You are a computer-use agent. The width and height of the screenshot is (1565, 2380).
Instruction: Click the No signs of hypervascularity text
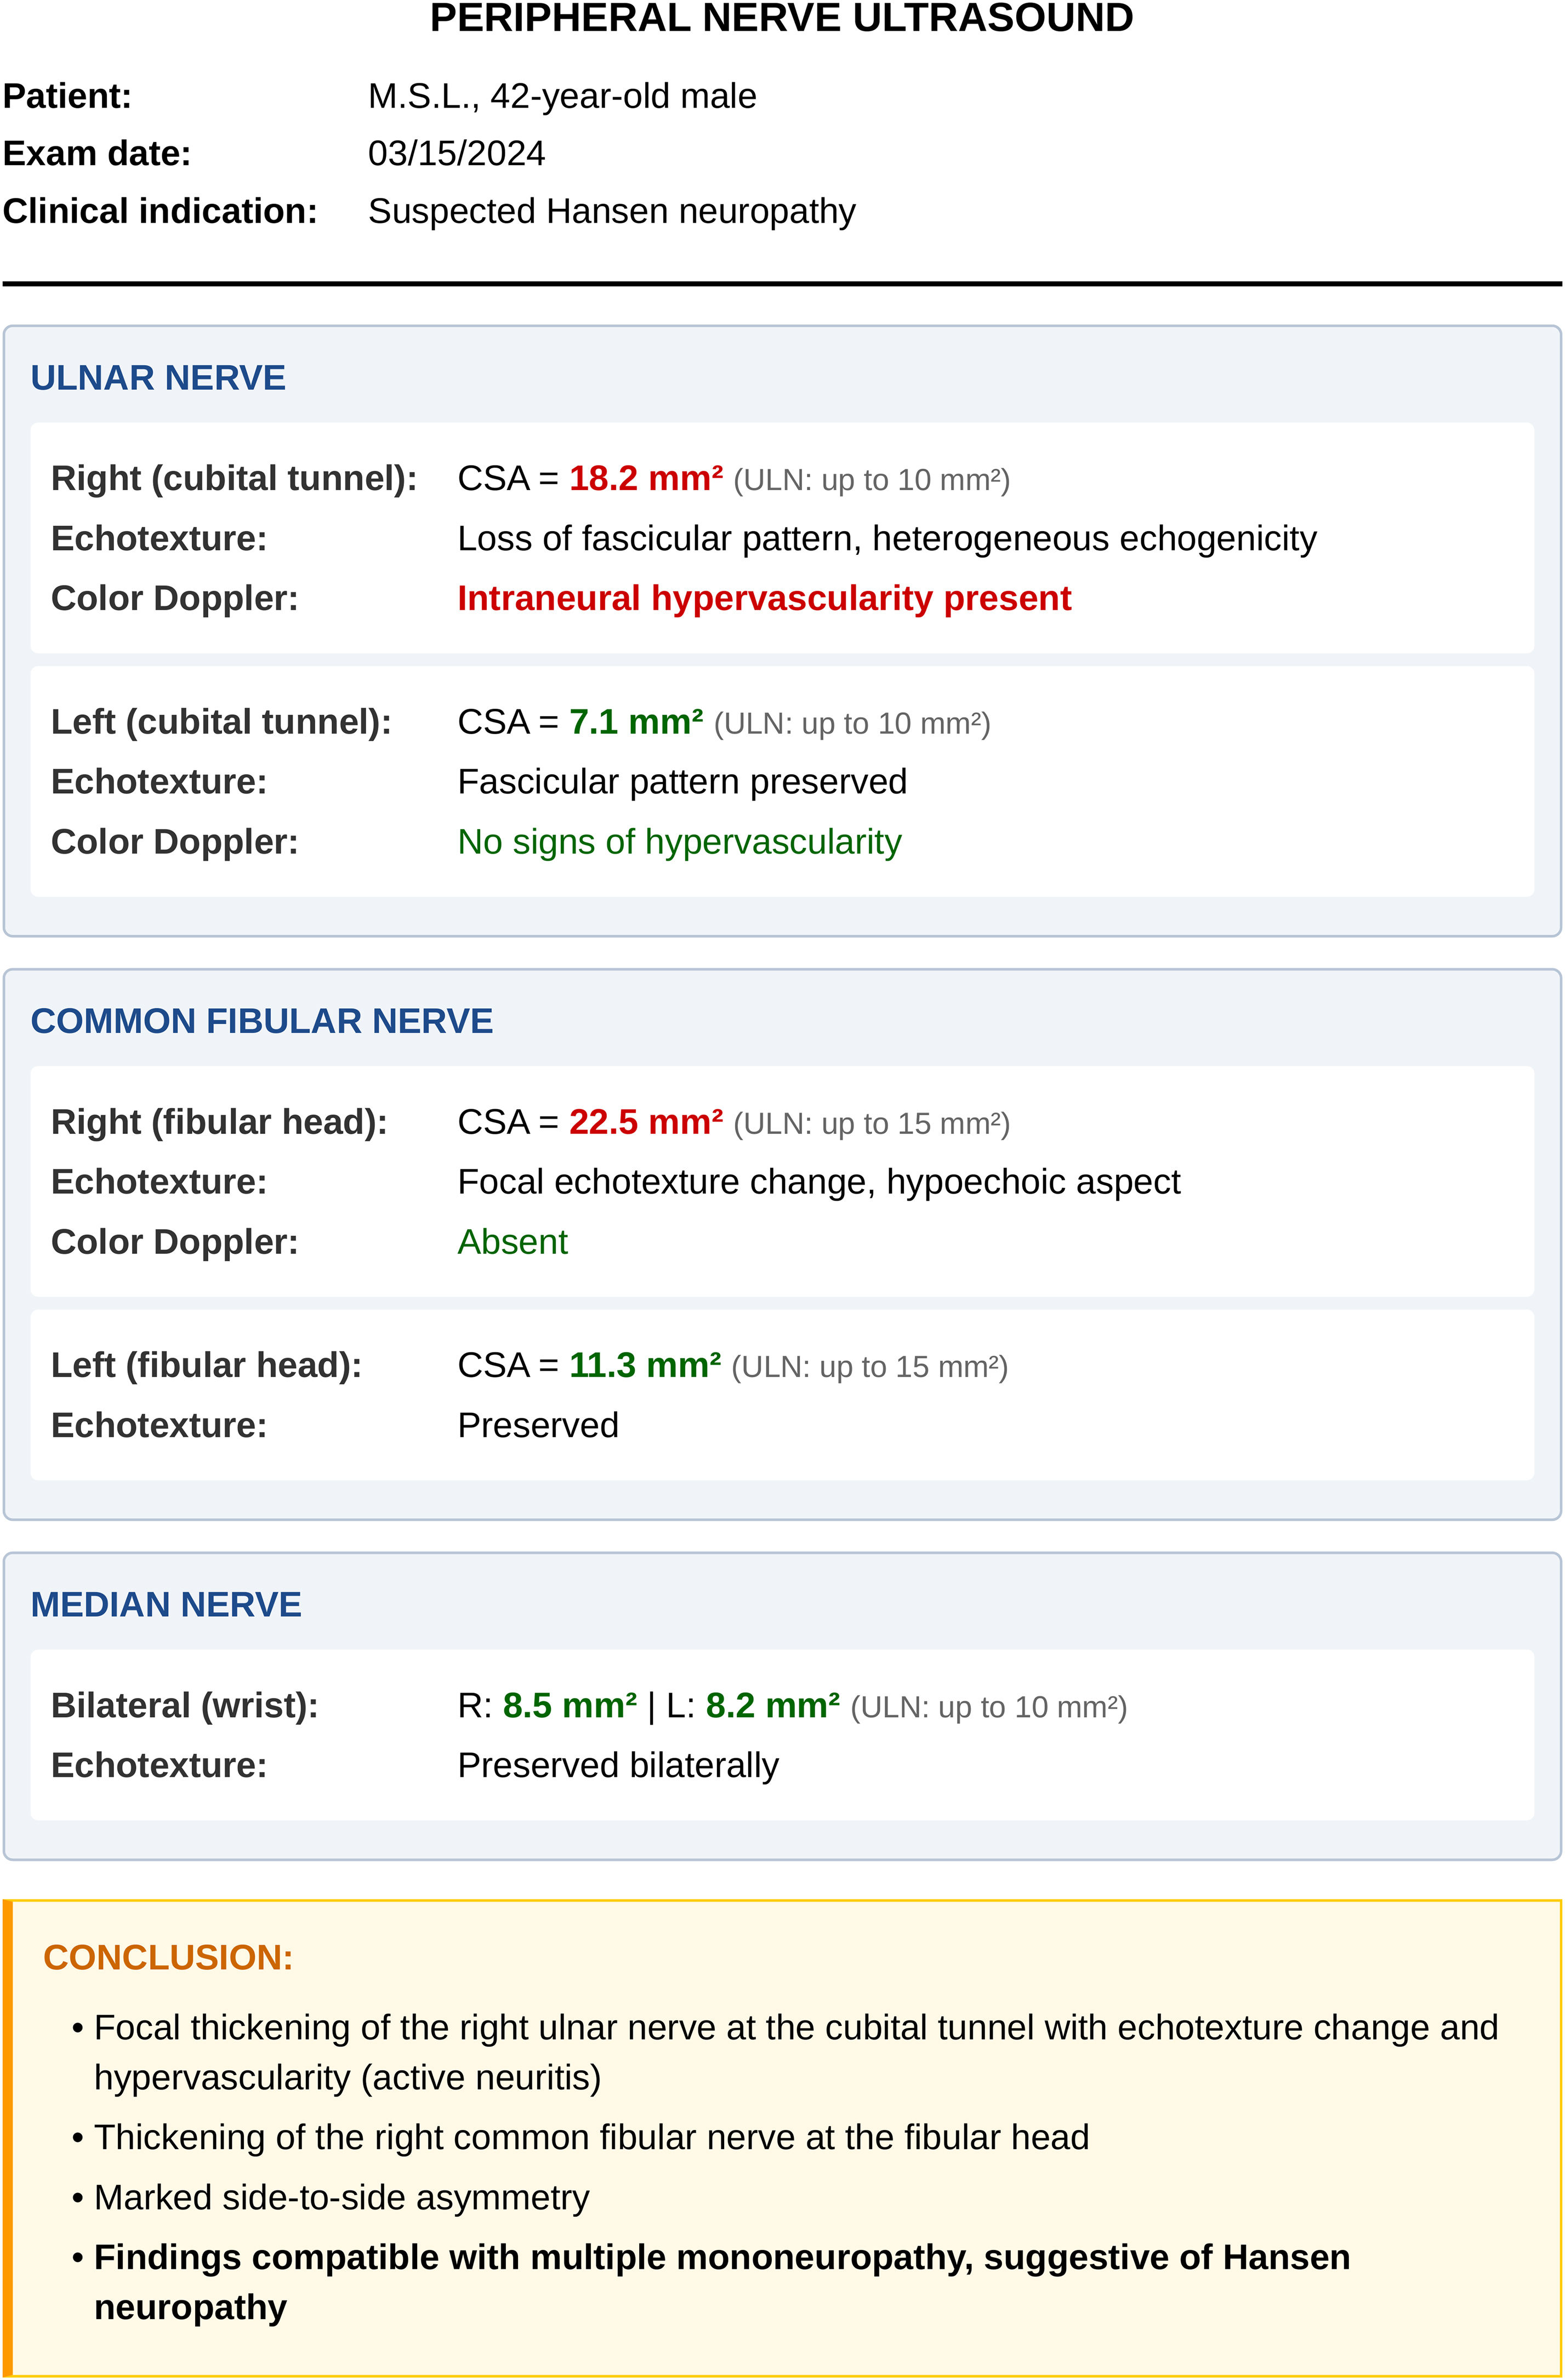point(679,842)
